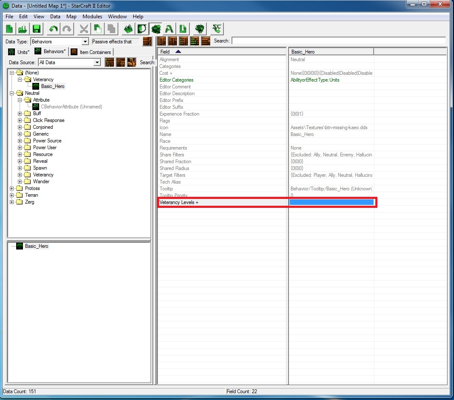The height and width of the screenshot is (400, 454).
Task: Select the Data editor module icon
Action: (156, 28)
